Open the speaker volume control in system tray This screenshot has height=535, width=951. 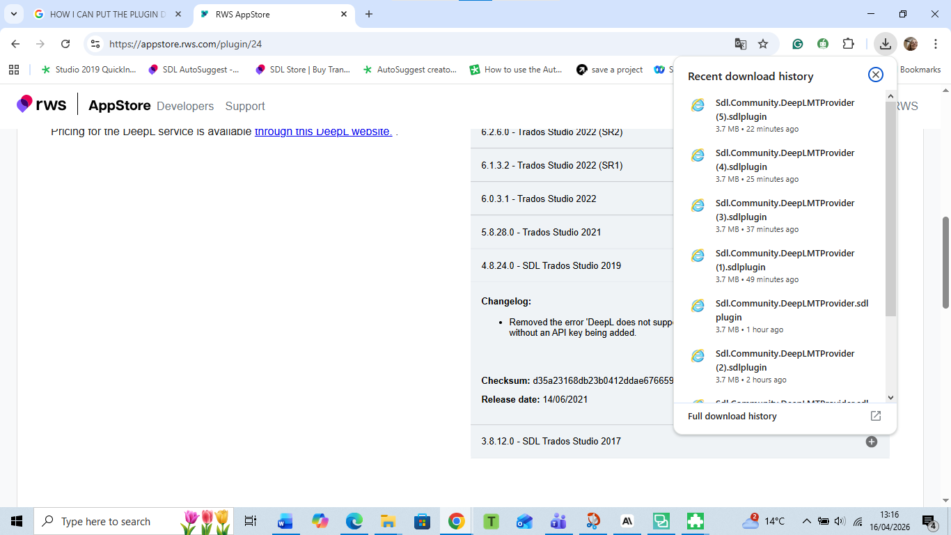coord(839,520)
